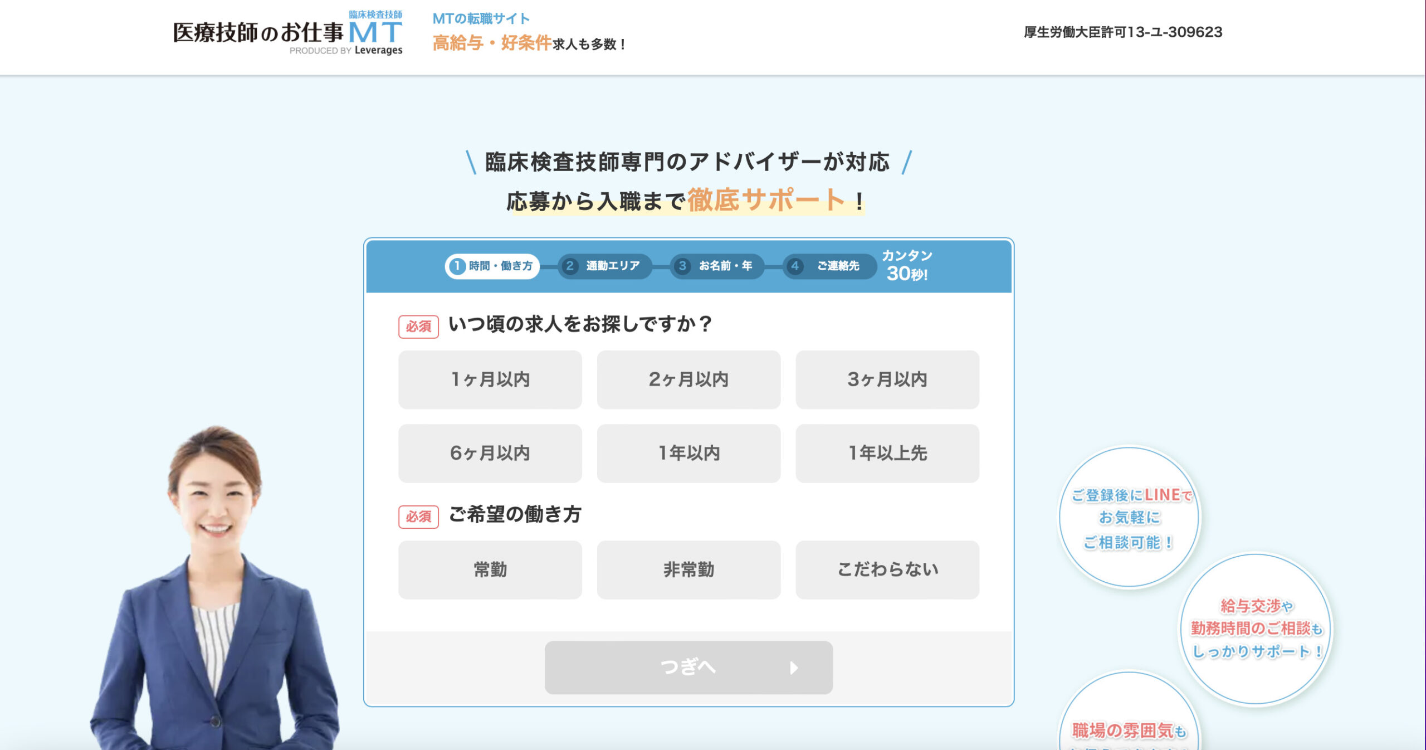Click the LINEでお気軽にご相談可能 bubble

[x=1129, y=518]
